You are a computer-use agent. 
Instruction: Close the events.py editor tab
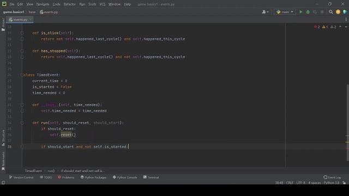(31, 20)
